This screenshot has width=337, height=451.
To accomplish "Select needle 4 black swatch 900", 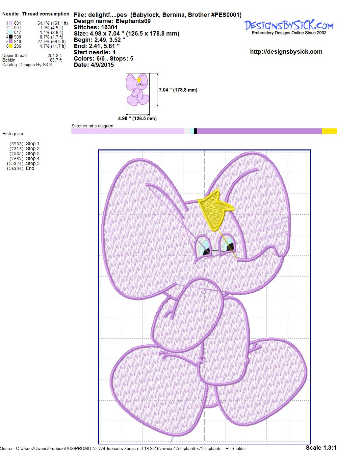I will [11, 37].
